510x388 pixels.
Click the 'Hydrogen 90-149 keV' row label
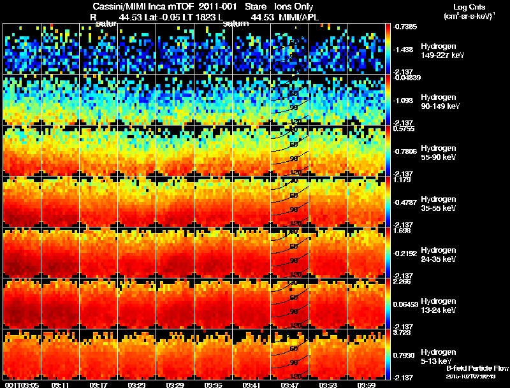[440, 102]
